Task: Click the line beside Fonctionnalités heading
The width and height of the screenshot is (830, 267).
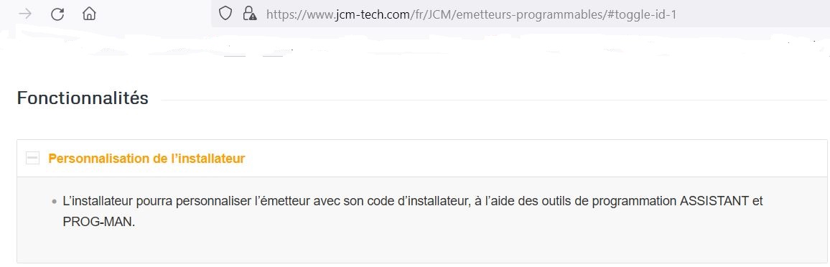Action: pos(493,100)
